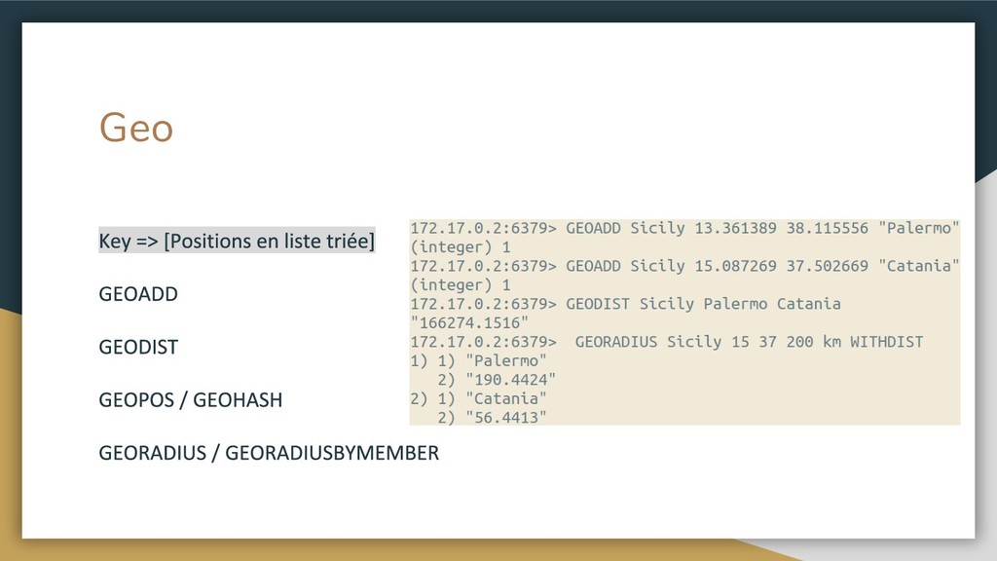The image size is (997, 561).
Task: Click the "Catania" result in GEORADIUS output
Action: click(x=506, y=398)
